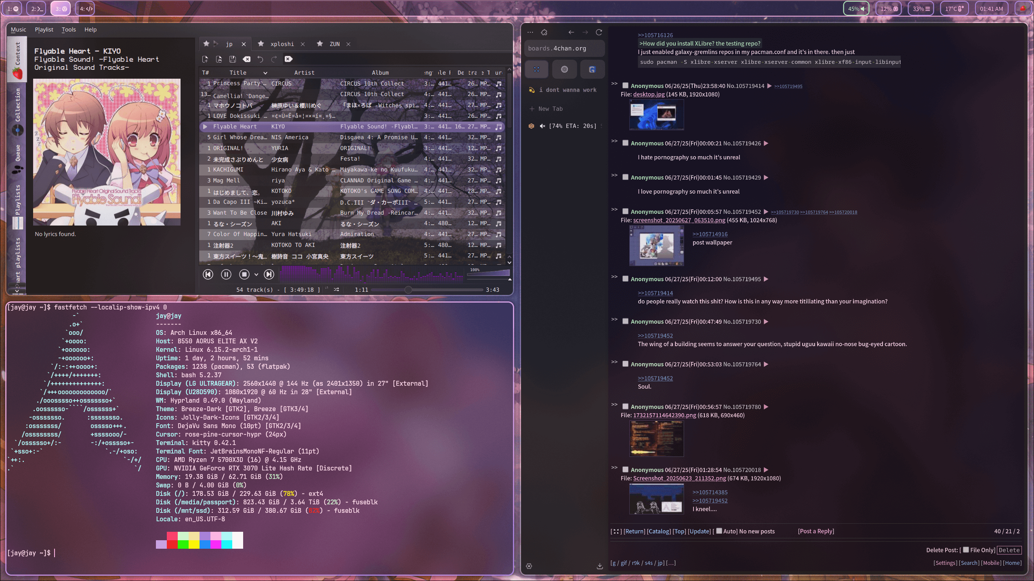The width and height of the screenshot is (1034, 581).
Task: Tick the File Only checkbox
Action: click(x=966, y=550)
